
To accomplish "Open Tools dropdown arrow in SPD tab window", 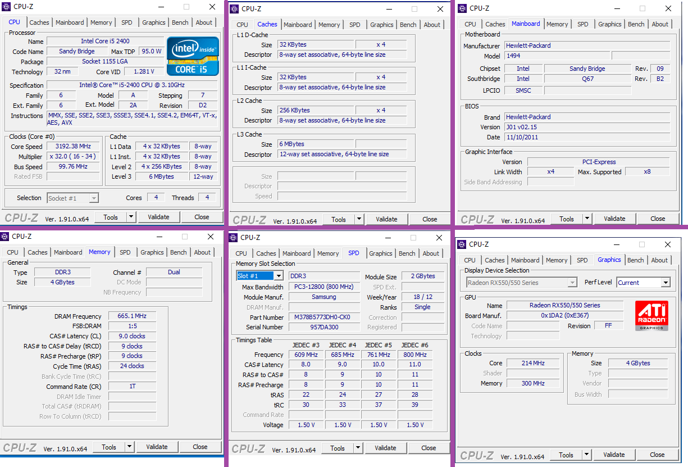I will 358,448.
